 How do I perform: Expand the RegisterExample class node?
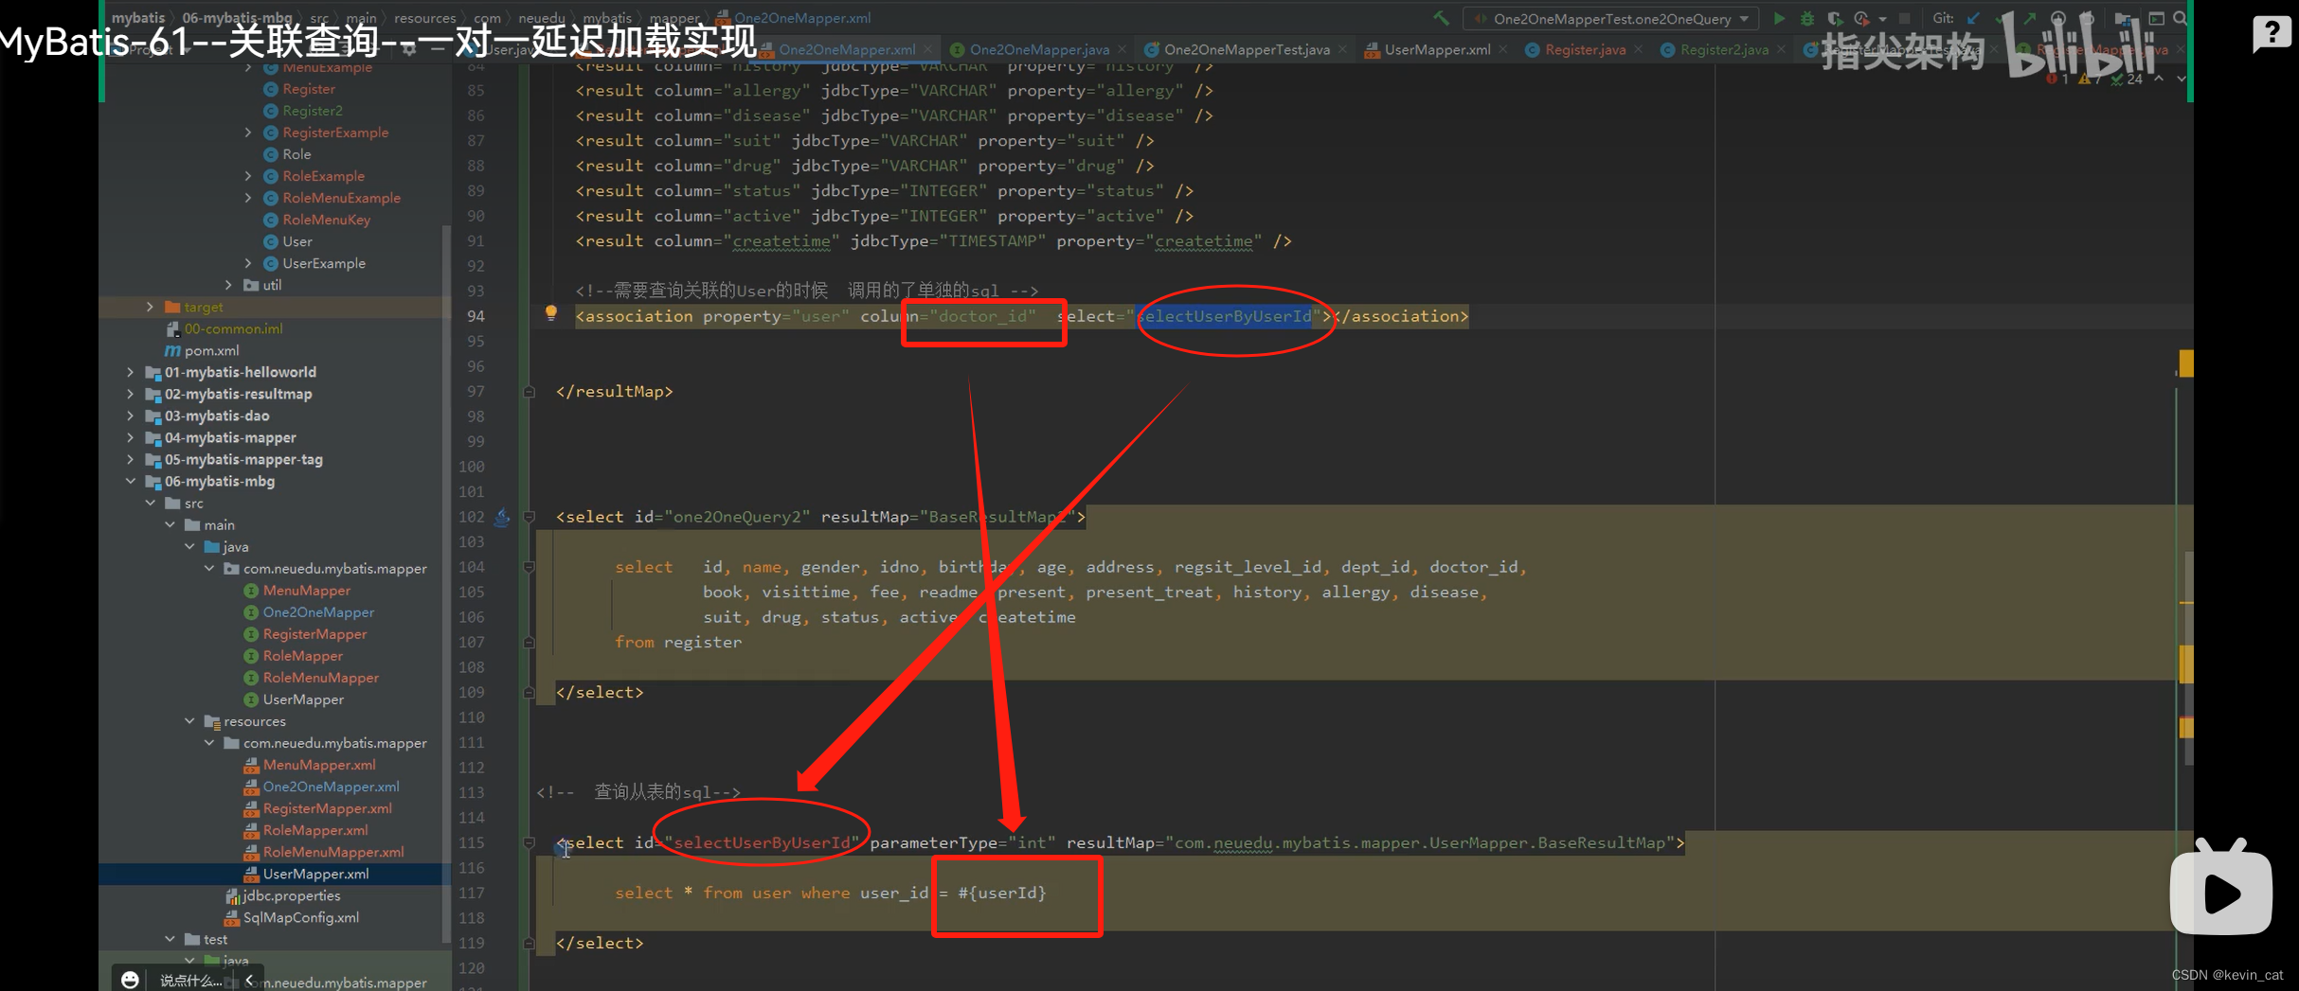click(x=248, y=133)
